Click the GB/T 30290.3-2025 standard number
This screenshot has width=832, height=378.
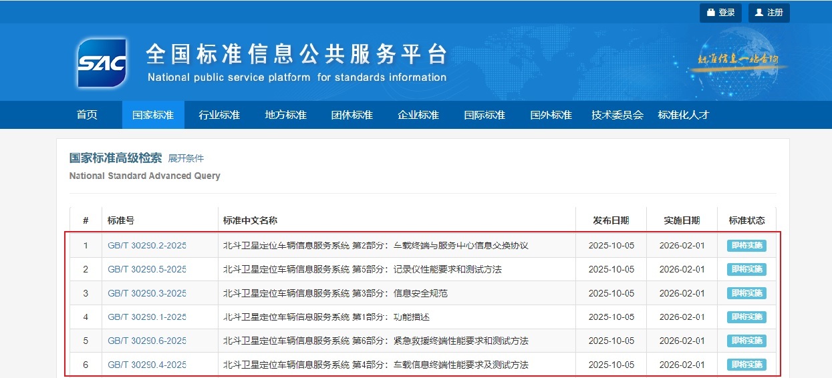(x=146, y=293)
